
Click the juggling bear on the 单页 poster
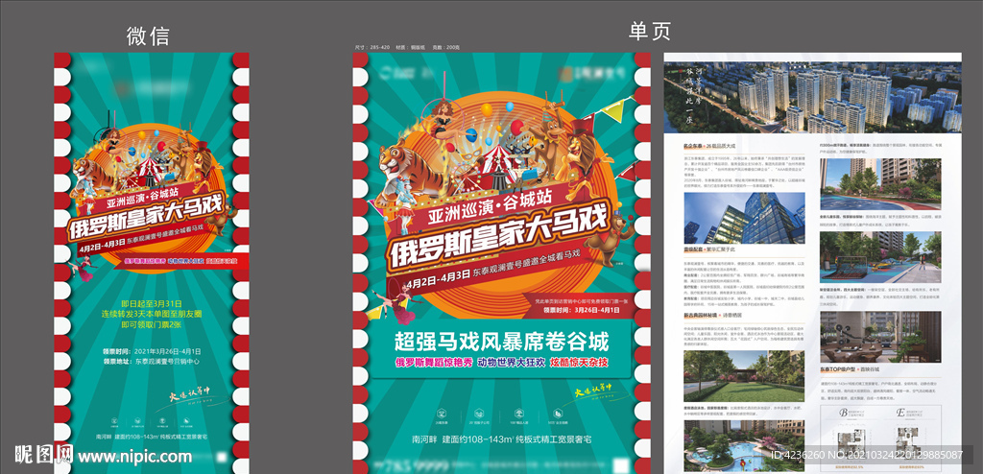point(611,240)
